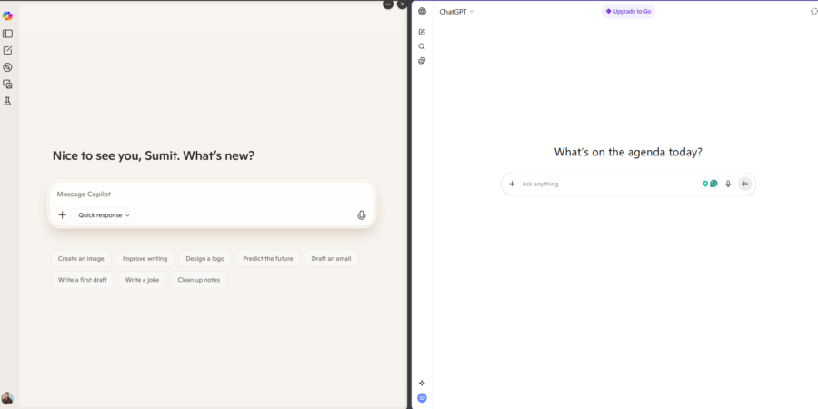The width and height of the screenshot is (818, 409).
Task: Choose the Clean up notes suggestion
Action: [x=199, y=280]
